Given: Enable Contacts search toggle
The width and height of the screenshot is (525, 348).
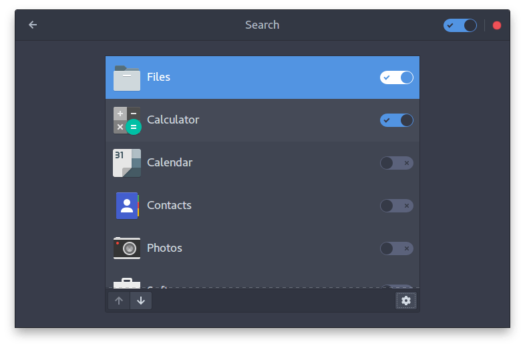Looking at the screenshot, I should (x=396, y=206).
